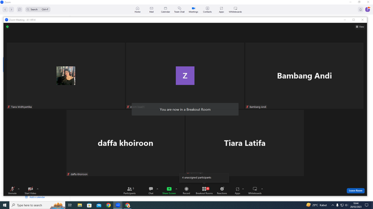The width and height of the screenshot is (373, 209).
Task: Open the taskbar clock and date
Action: [x=356, y=205]
